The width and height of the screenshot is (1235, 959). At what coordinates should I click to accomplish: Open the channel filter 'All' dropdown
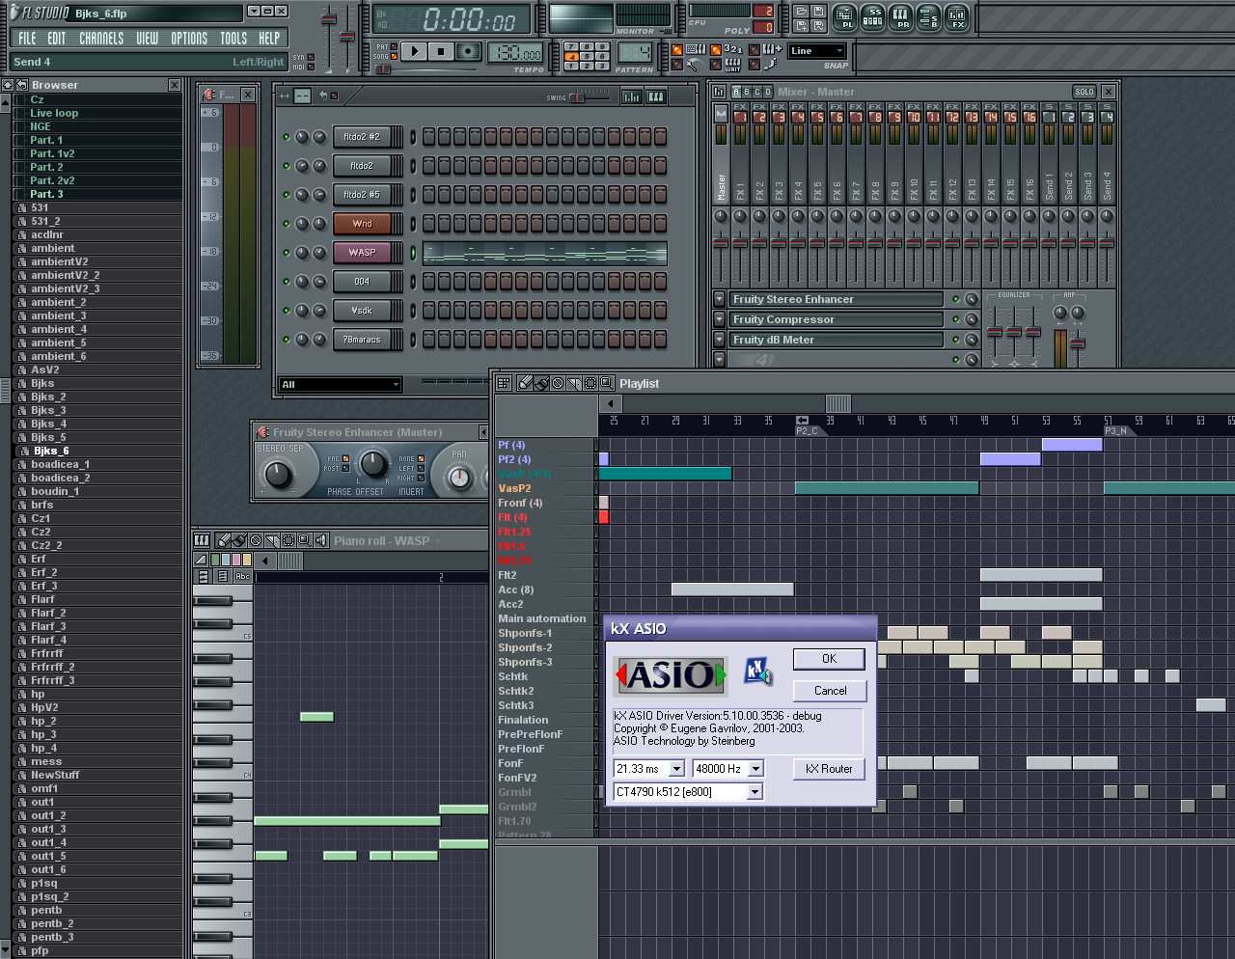(340, 385)
